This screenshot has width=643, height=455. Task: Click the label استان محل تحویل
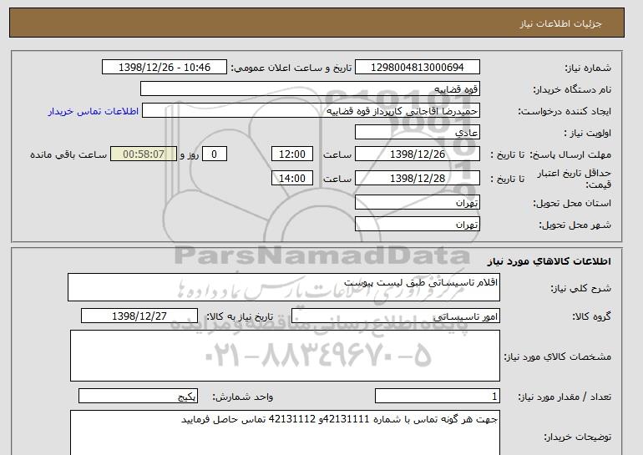[x=572, y=204]
